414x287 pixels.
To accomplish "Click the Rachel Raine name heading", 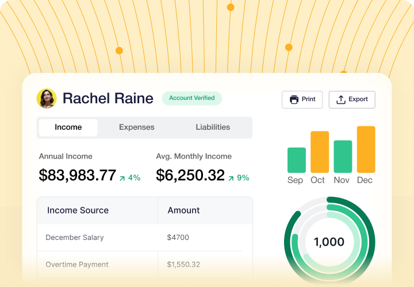I will 108,98.
